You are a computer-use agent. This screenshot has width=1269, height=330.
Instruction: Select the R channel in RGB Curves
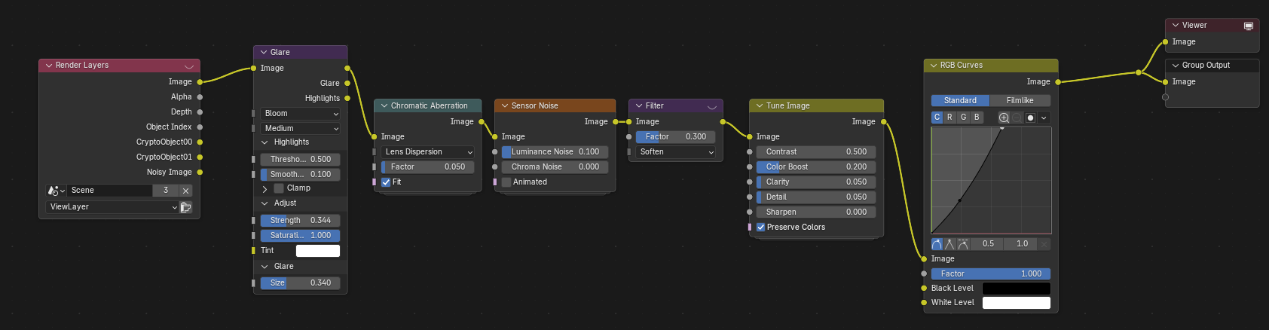(x=949, y=118)
